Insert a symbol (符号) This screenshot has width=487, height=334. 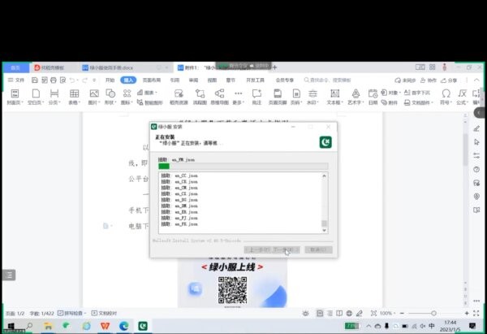(446, 97)
